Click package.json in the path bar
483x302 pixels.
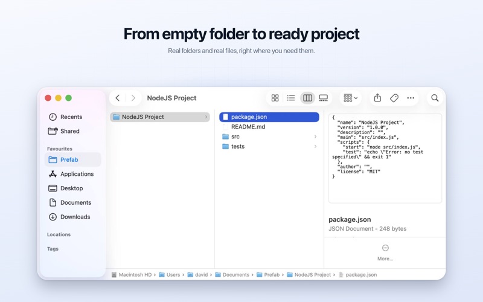point(357,275)
